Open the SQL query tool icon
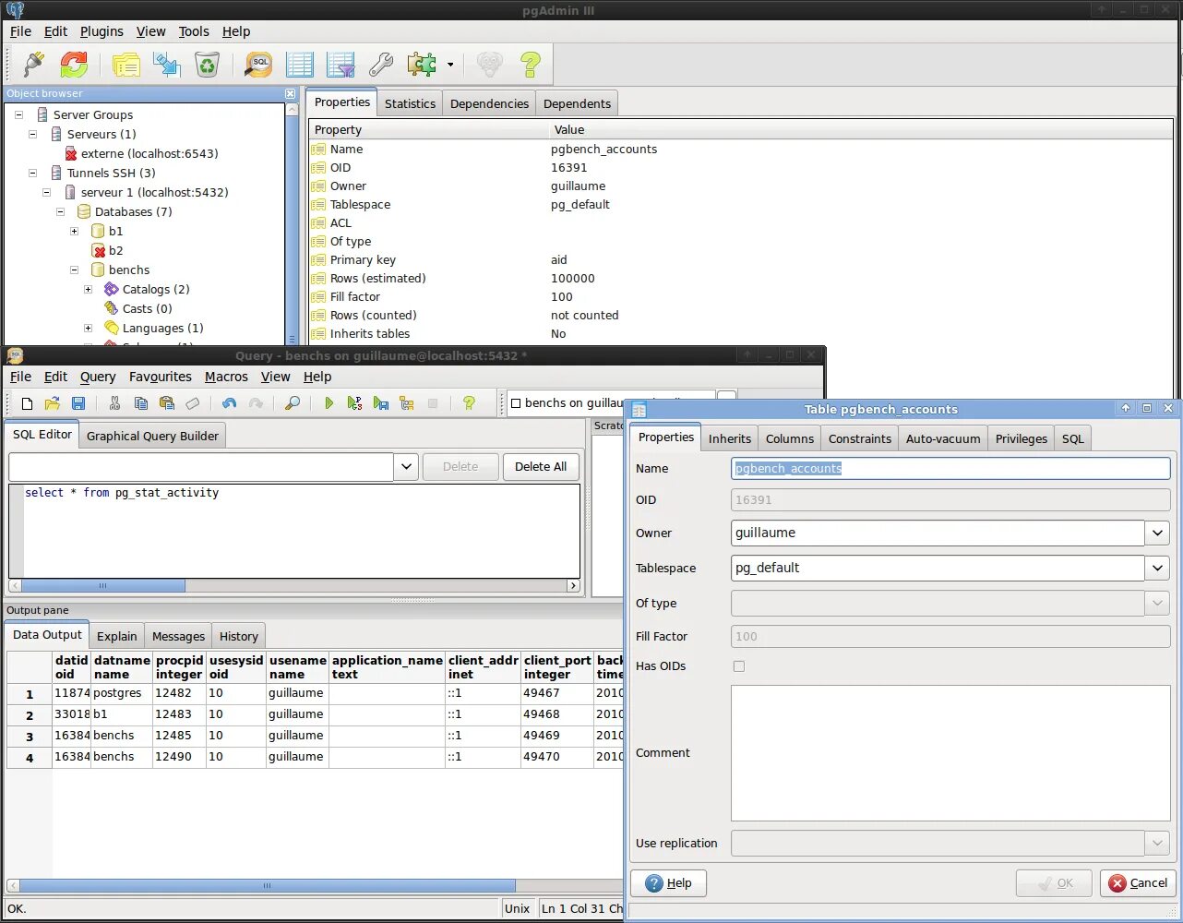This screenshot has width=1183, height=923. [x=259, y=65]
